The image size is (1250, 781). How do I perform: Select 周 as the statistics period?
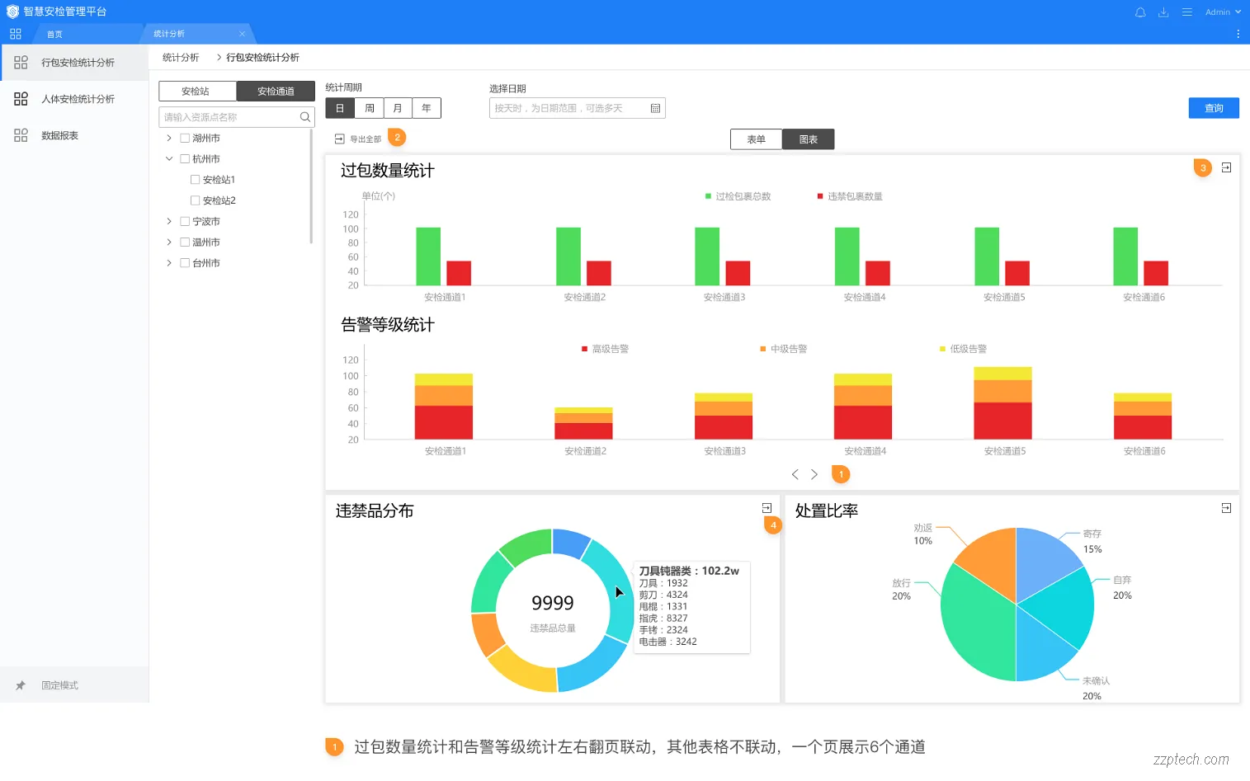(x=368, y=107)
